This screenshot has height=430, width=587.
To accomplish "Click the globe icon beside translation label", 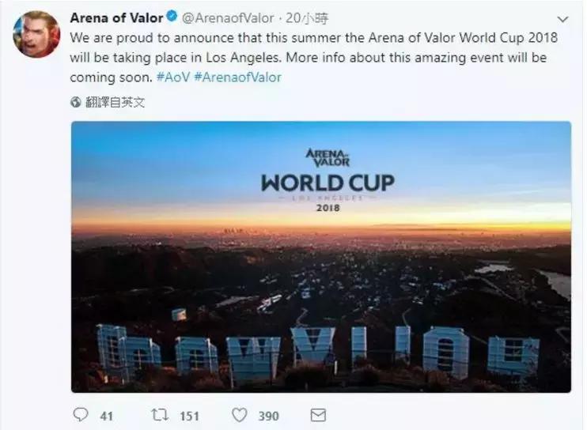I will tap(76, 102).
